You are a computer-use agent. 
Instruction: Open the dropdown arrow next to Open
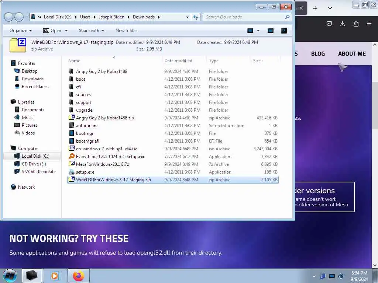(x=66, y=31)
